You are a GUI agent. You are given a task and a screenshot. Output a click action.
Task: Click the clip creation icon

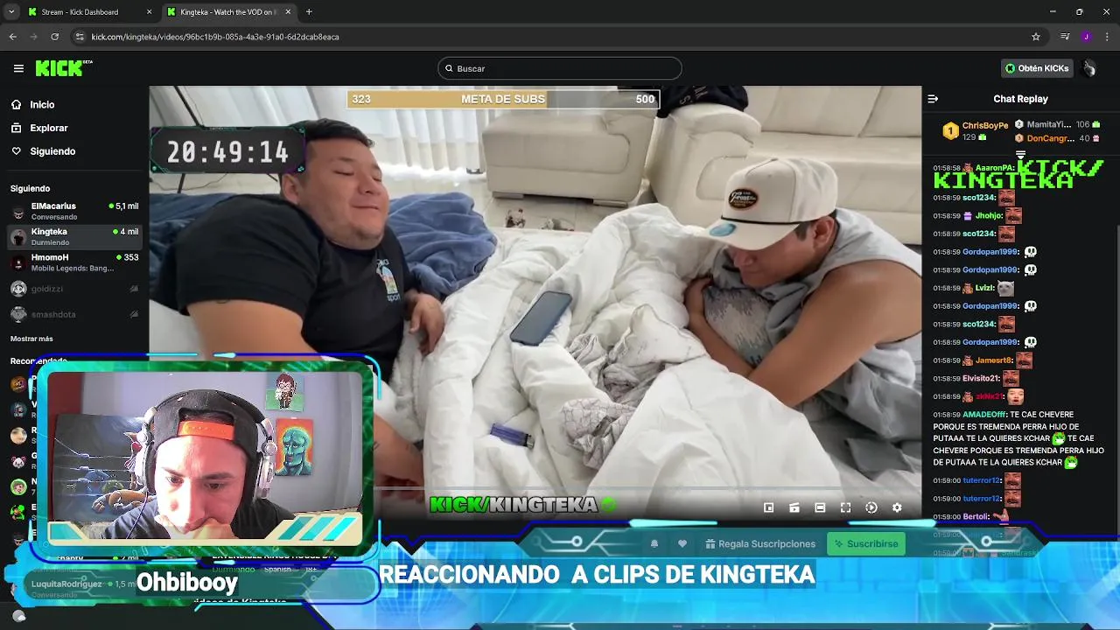pos(794,507)
